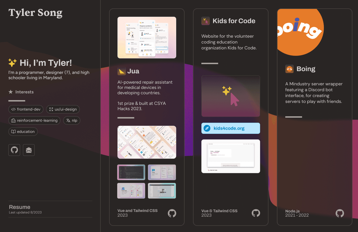Viewport: 358px width, 232px height.
Task: Click the 'A Mindustry server wrapper' description
Action: click(314, 93)
